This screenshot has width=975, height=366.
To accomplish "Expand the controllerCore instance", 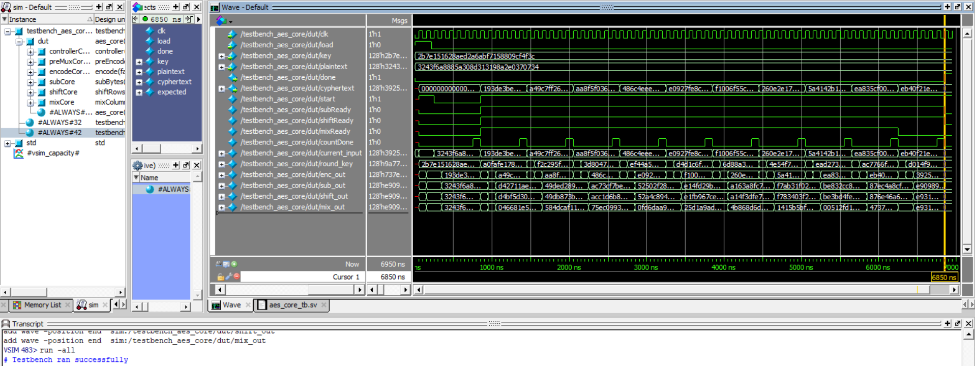I will click(x=31, y=51).
